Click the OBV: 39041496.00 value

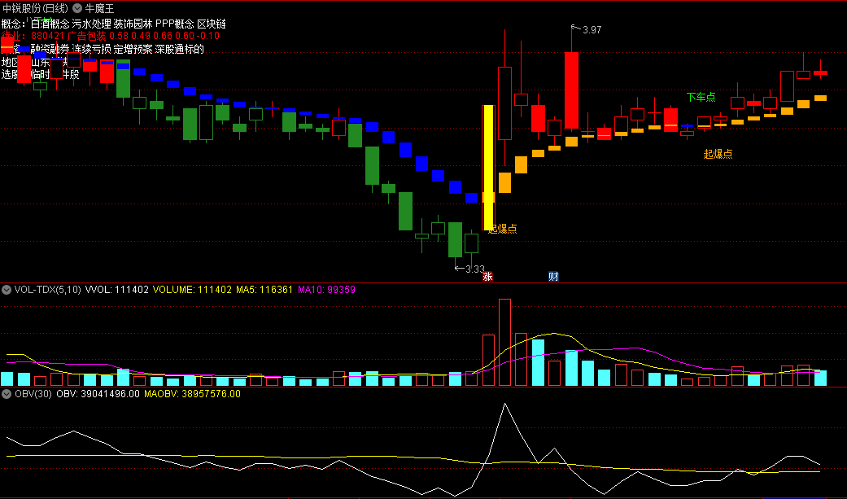98,394
